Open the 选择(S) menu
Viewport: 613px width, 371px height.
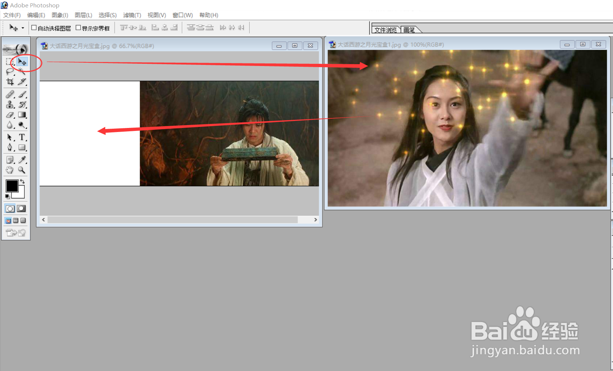pos(107,15)
